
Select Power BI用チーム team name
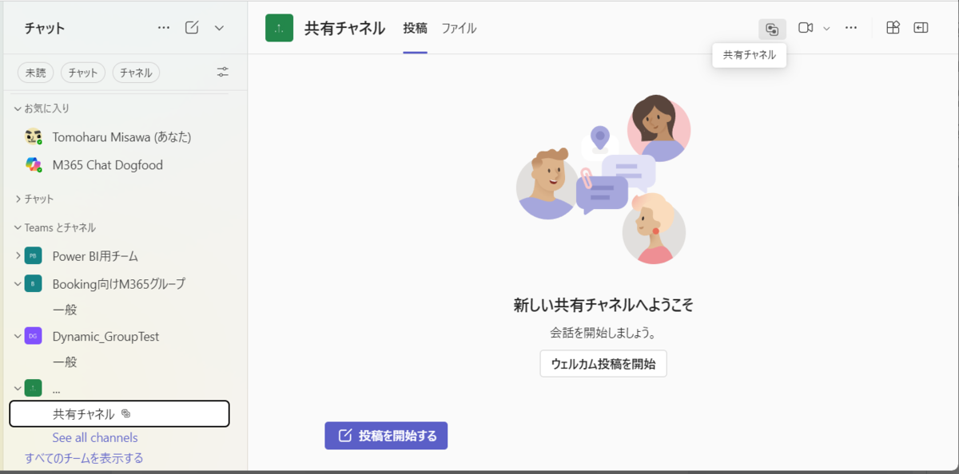(95, 256)
